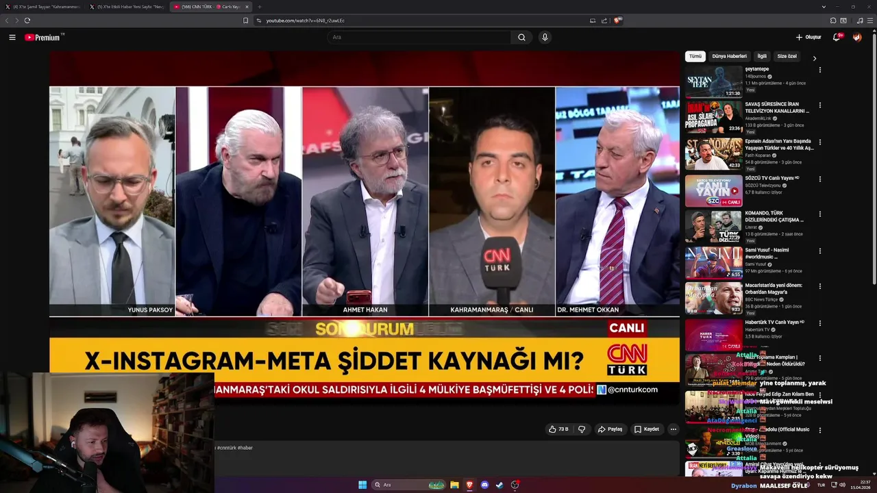Open Habertürk TV Canlı Yayın thumbnail
This screenshot has width=877, height=493.
[714, 335]
